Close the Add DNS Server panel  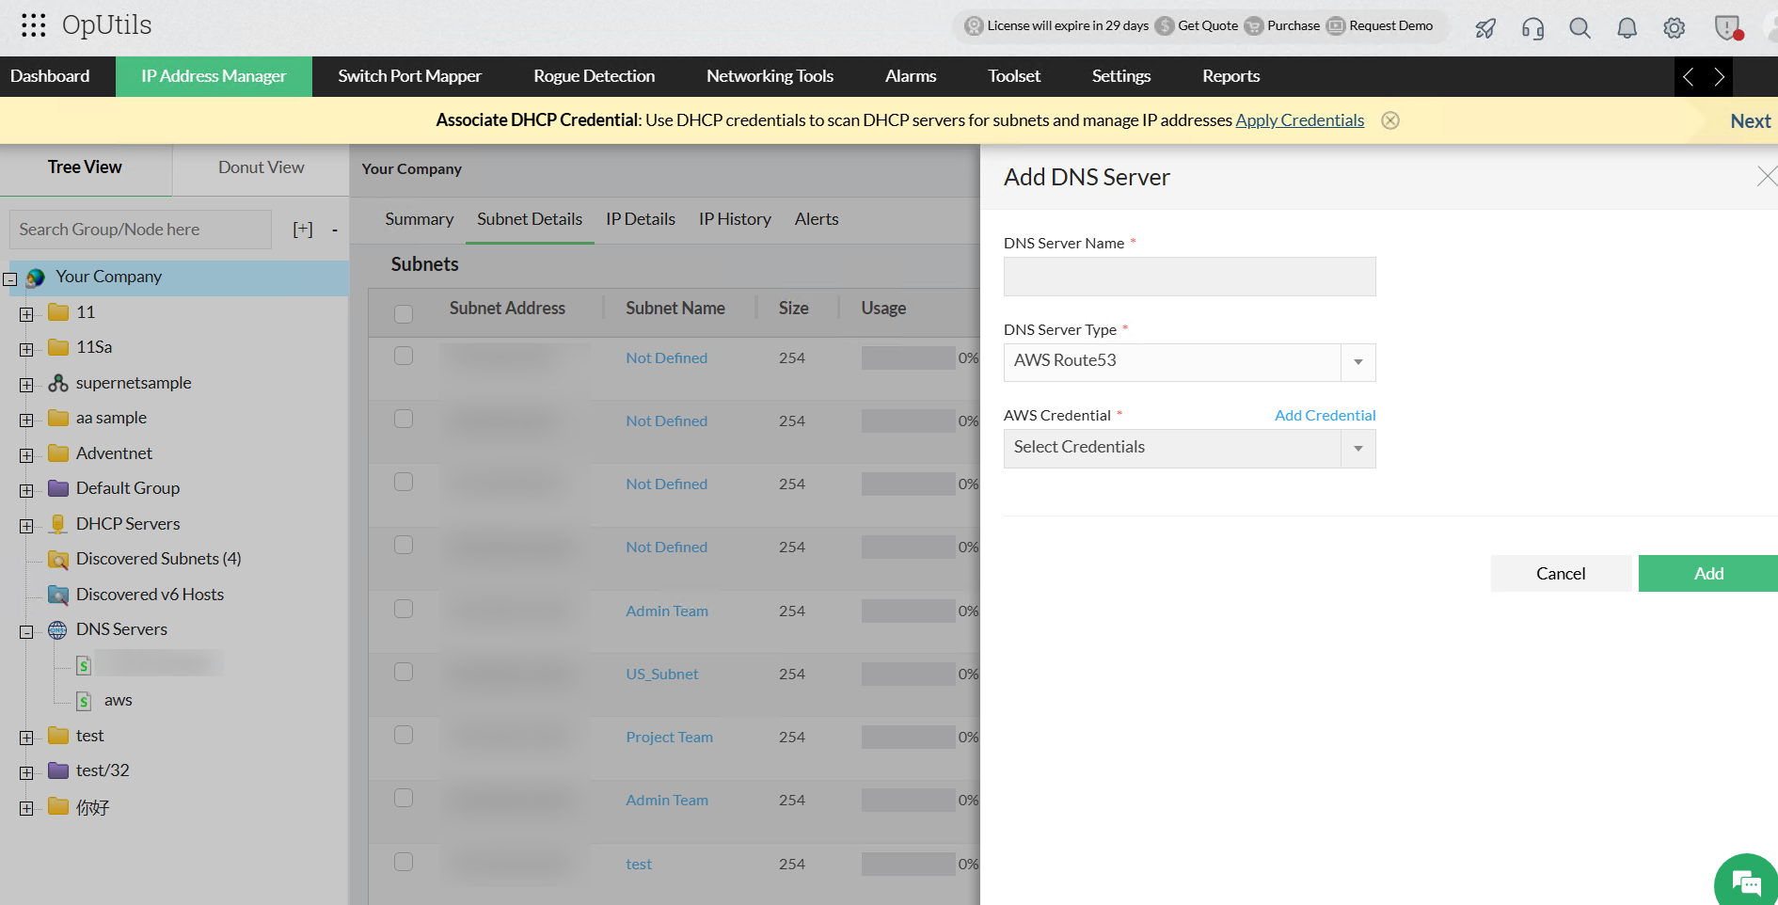(x=1767, y=176)
